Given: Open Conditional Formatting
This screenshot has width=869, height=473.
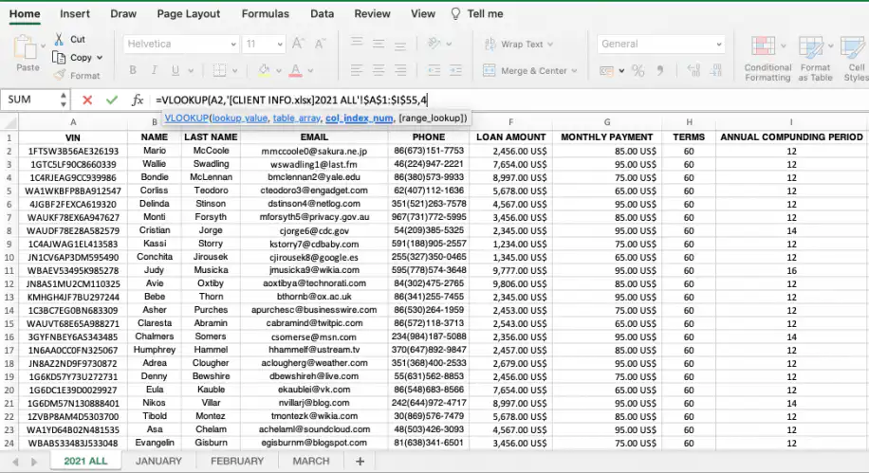Looking at the screenshot, I should [x=767, y=58].
